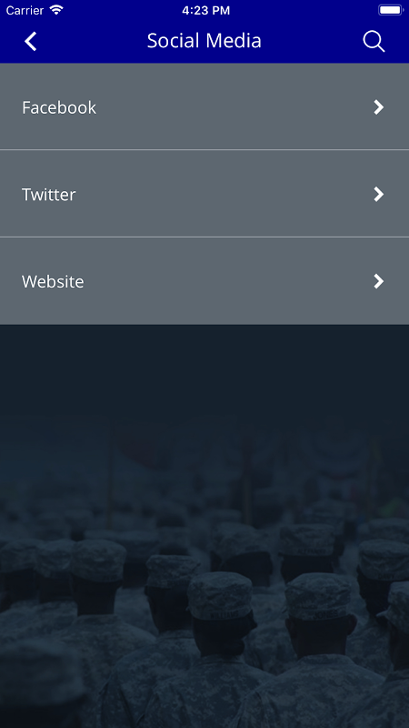Click the Social Media header title
This screenshot has height=728, width=409.
[204, 41]
